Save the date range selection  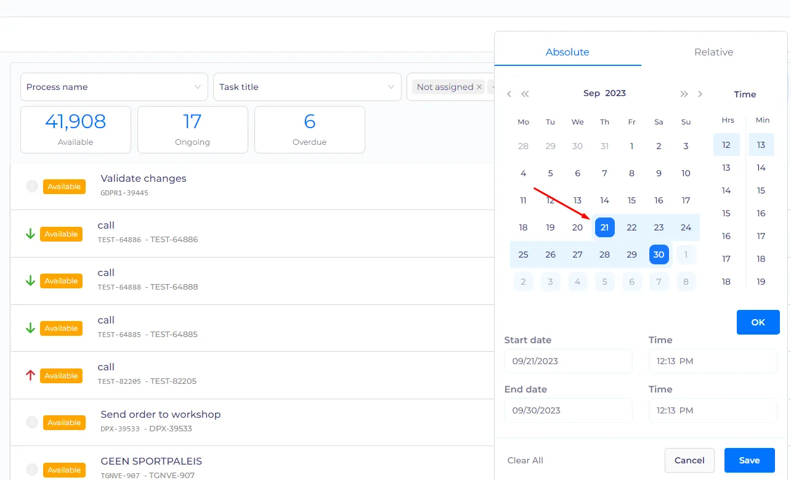coord(749,460)
